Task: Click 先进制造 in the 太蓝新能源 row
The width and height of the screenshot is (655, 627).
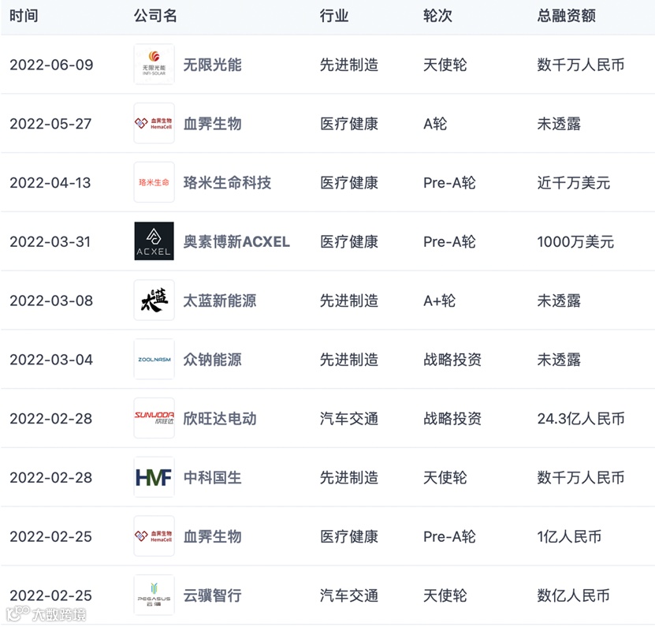Action: (349, 300)
